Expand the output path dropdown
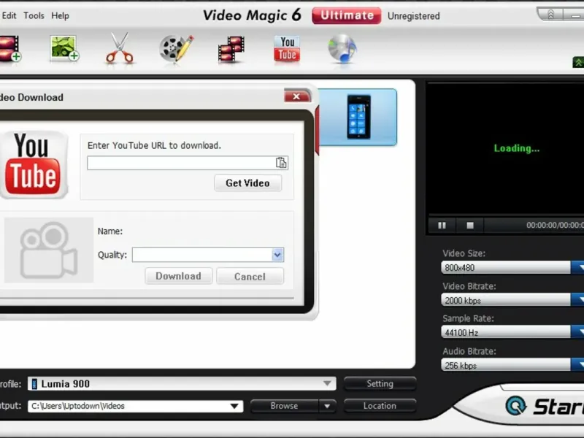This screenshot has height=438, width=584. (234, 406)
